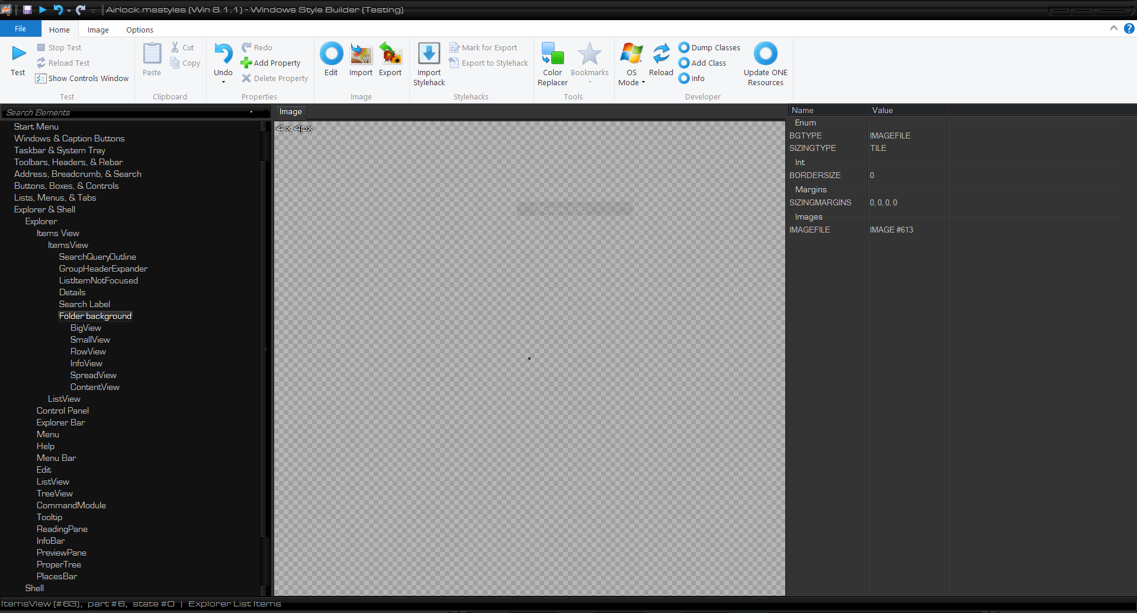Toggle Show Controls Window
This screenshot has height=613, width=1137.
point(82,78)
